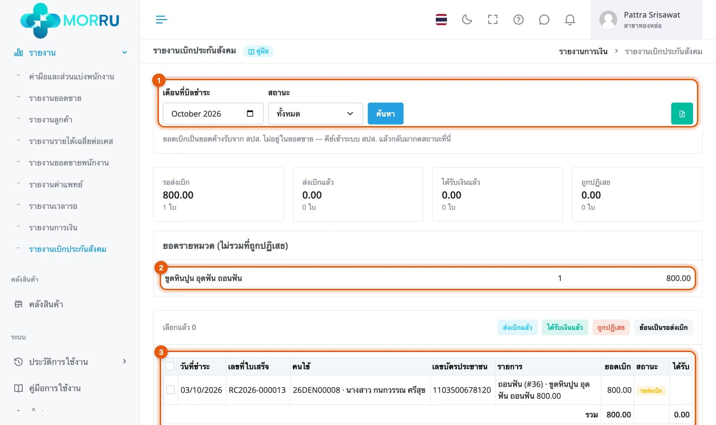716x425 pixels.
Task: Click the ส่งเบิกแล้ว status button
Action: pos(517,327)
